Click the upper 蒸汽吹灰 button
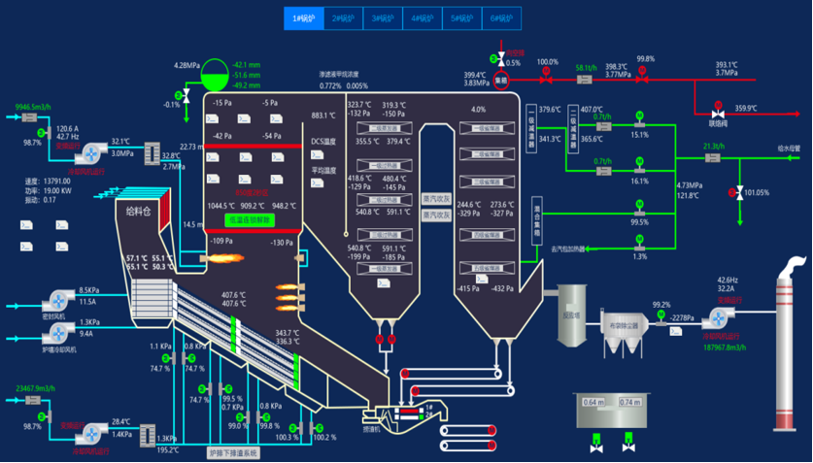 pyautogui.click(x=436, y=198)
